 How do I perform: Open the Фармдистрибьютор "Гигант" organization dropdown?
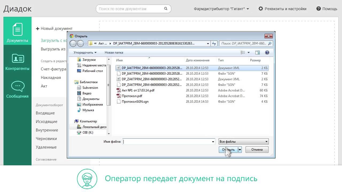pos(221,9)
